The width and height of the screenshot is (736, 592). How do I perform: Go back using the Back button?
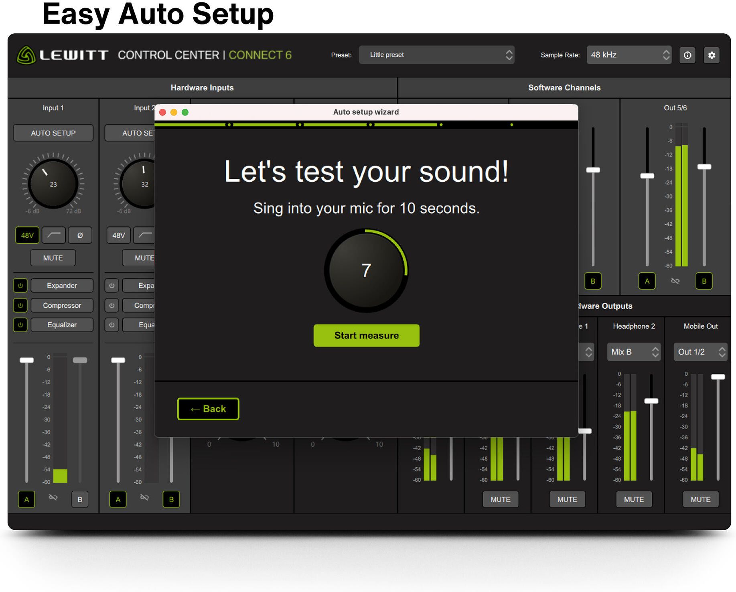click(208, 409)
